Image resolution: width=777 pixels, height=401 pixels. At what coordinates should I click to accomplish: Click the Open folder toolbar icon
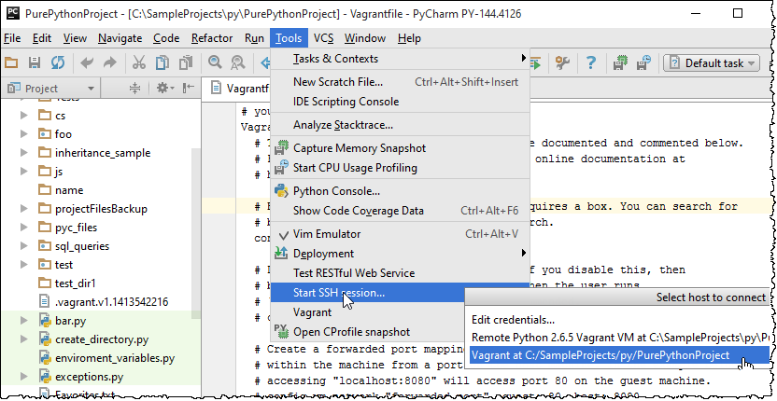[11, 62]
